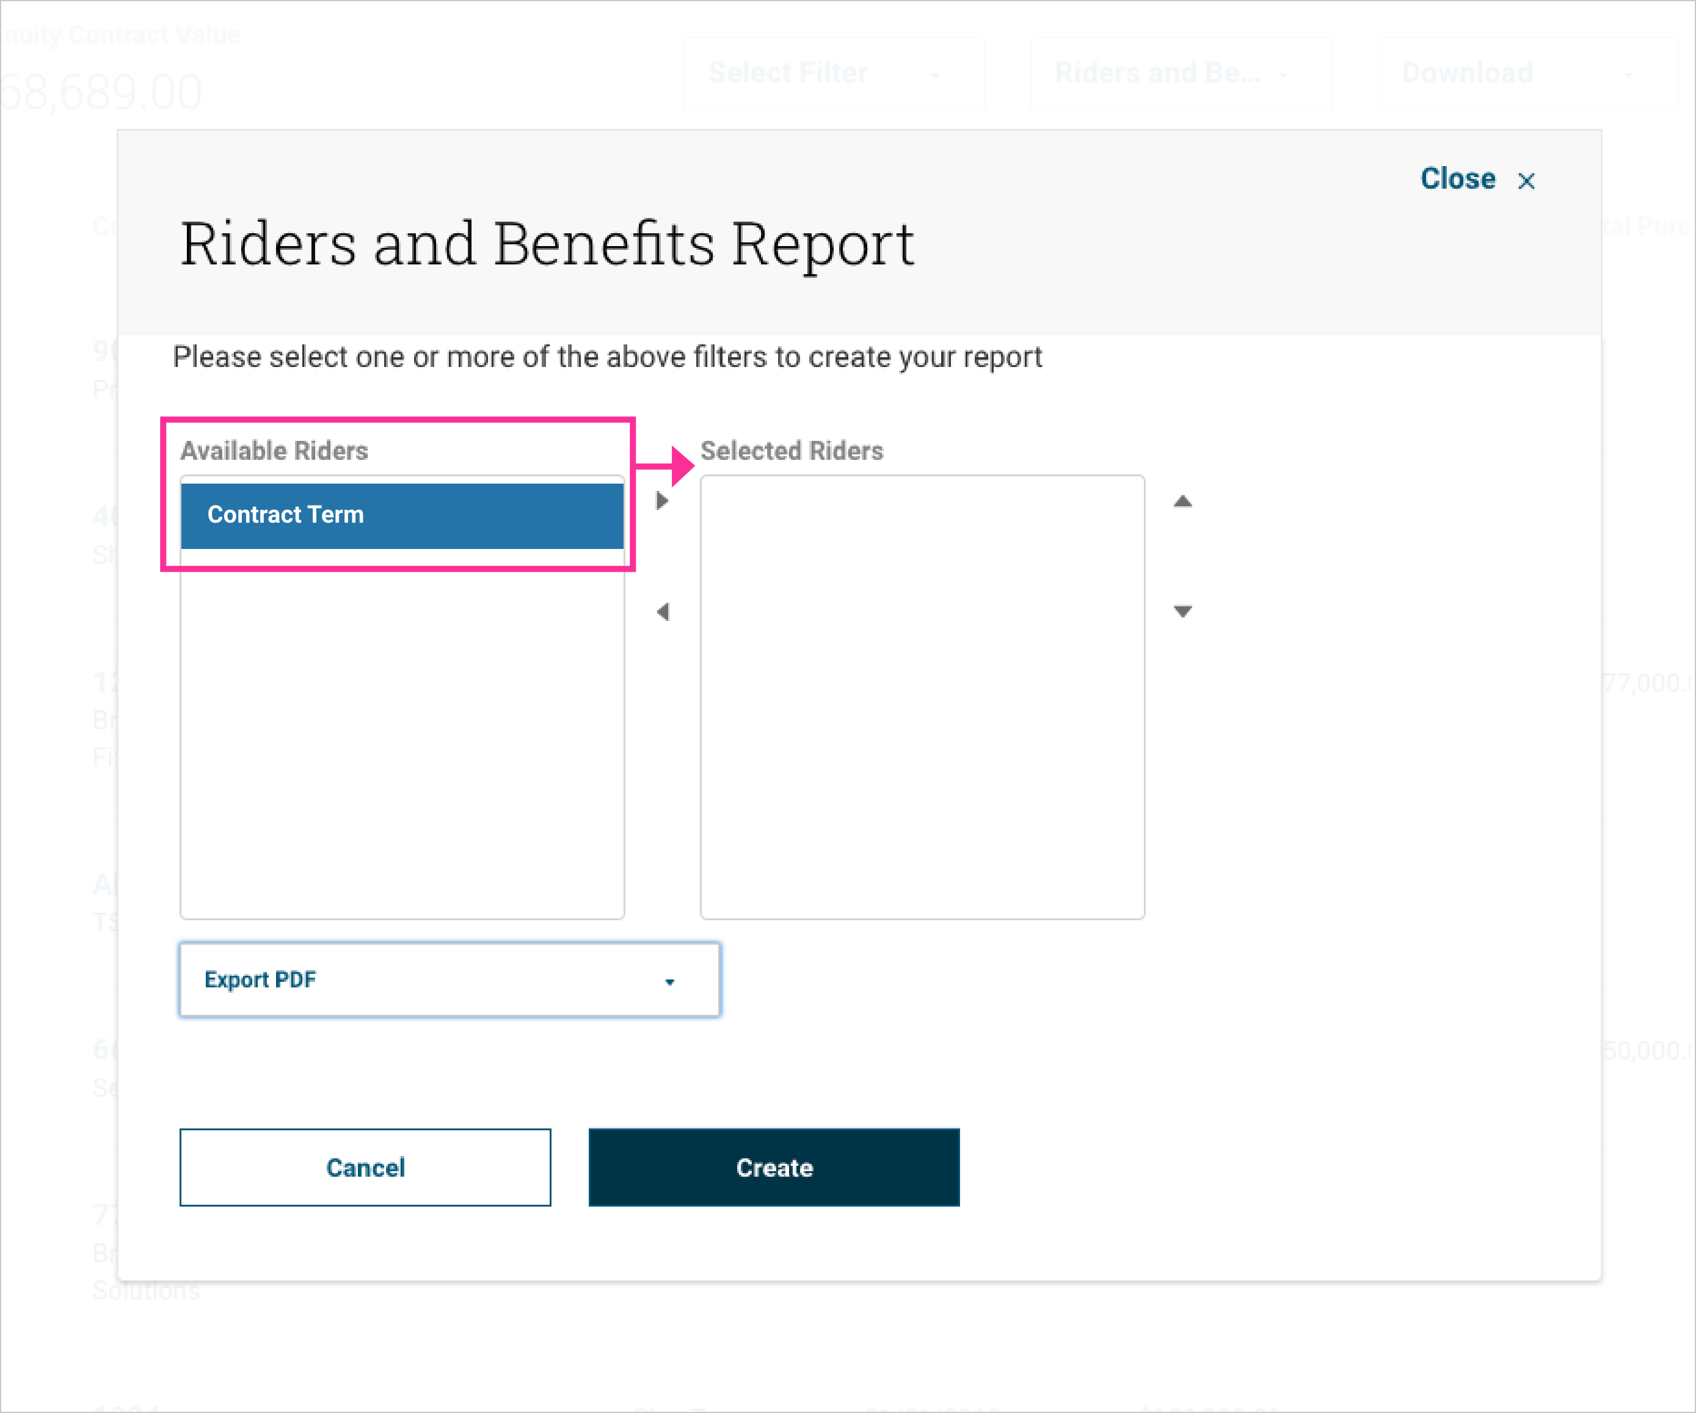Click the Download dropdown caret
The height and width of the screenshot is (1413, 1696).
click(1628, 75)
